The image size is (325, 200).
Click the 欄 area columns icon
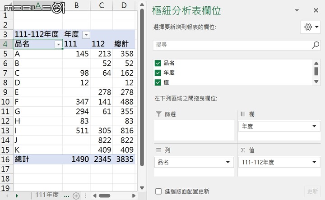click(243, 114)
